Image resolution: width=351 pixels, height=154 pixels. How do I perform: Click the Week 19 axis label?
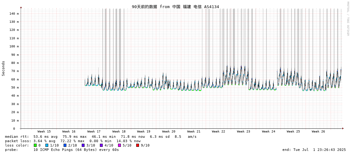(144, 132)
